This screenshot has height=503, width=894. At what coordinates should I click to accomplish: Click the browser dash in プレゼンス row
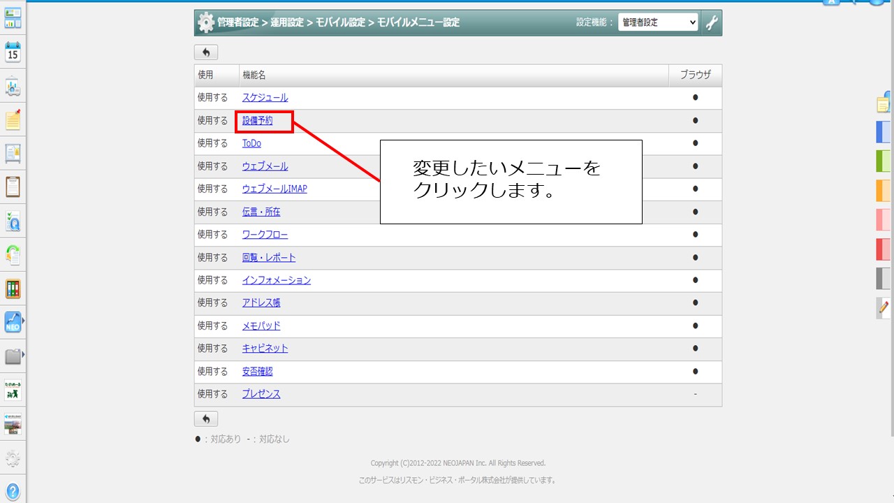695,394
